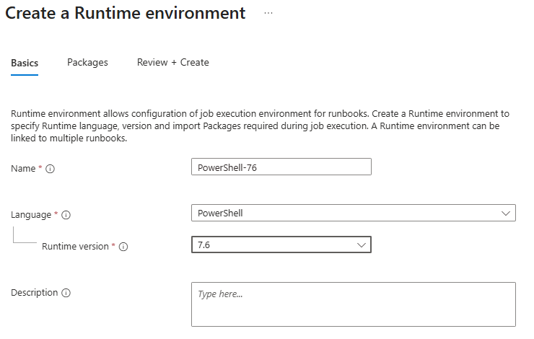The height and width of the screenshot is (339, 534).
Task: Click the Language label
Action: 31,215
